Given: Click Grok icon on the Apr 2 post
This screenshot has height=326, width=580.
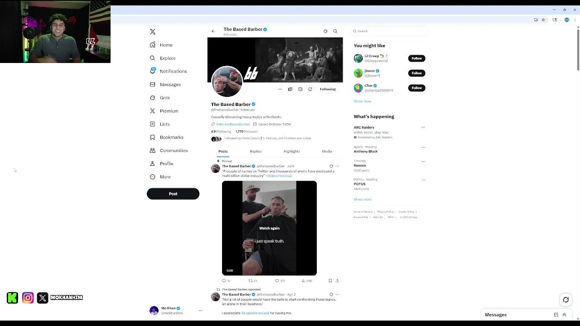Looking at the screenshot, I should tap(331, 294).
